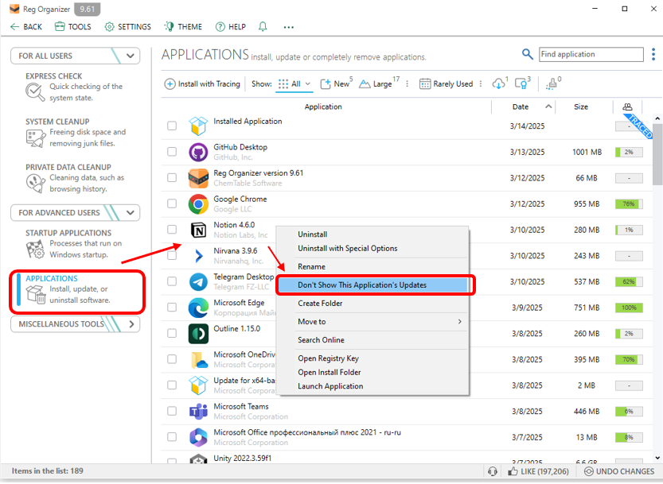Click the cleanup brush icon with badge 0
This screenshot has height=484, width=663.
[552, 84]
